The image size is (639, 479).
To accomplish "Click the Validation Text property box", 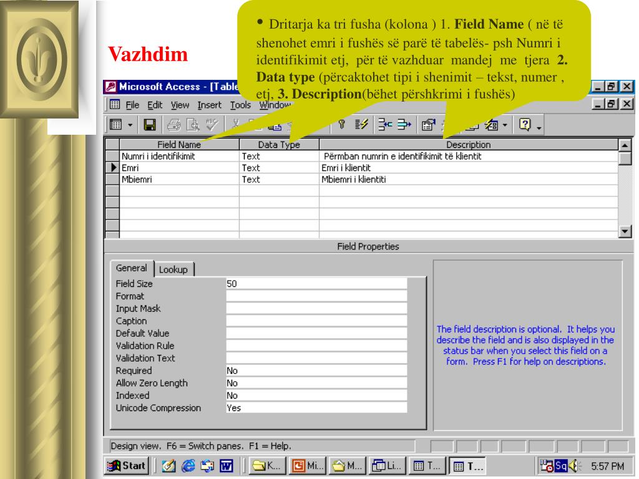I will click(x=316, y=359).
